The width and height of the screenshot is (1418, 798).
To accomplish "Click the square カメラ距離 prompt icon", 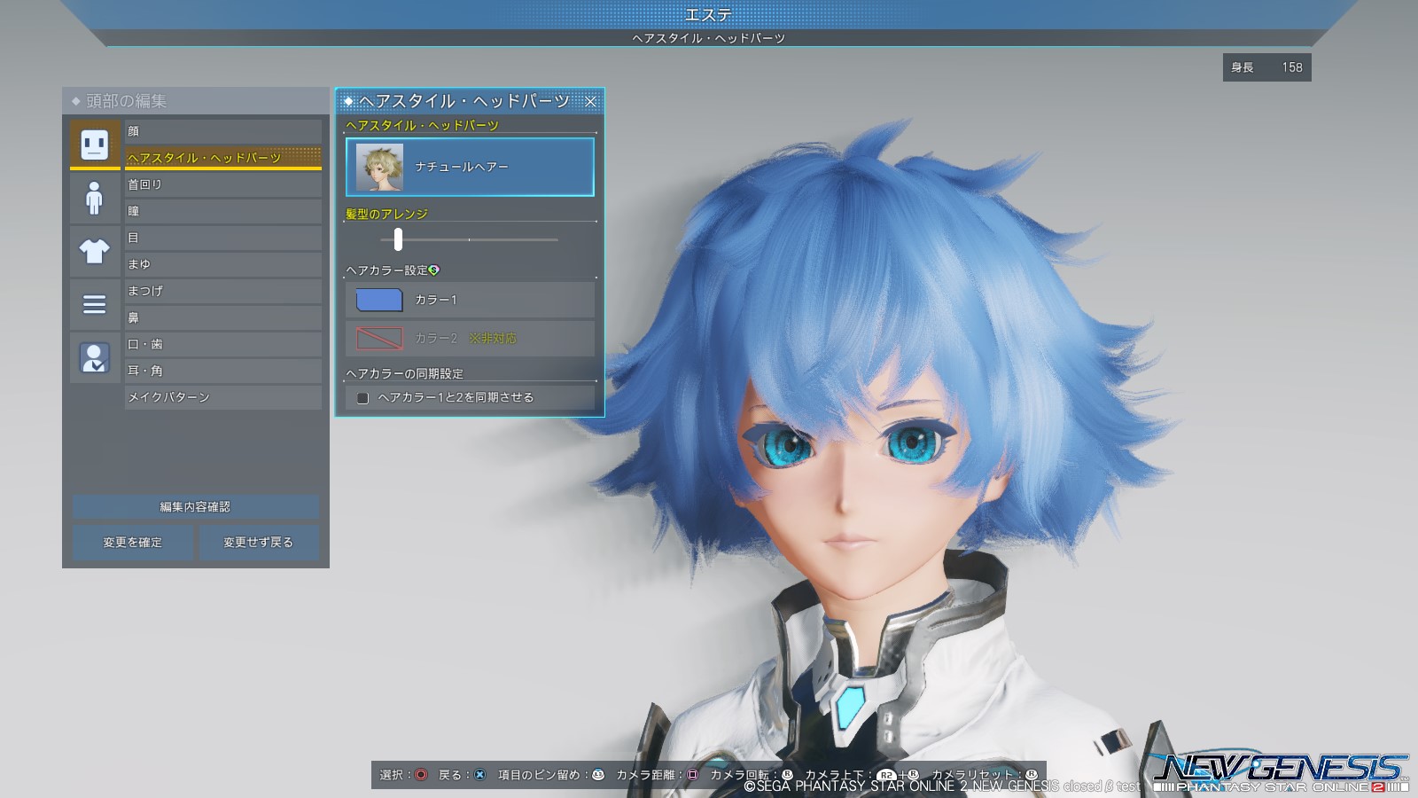I will point(692,775).
